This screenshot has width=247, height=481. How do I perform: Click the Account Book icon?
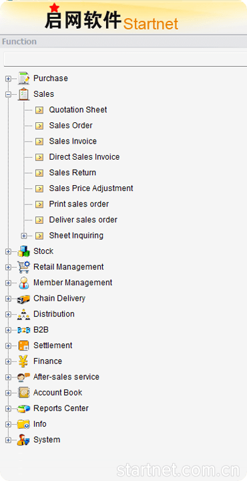(x=23, y=393)
